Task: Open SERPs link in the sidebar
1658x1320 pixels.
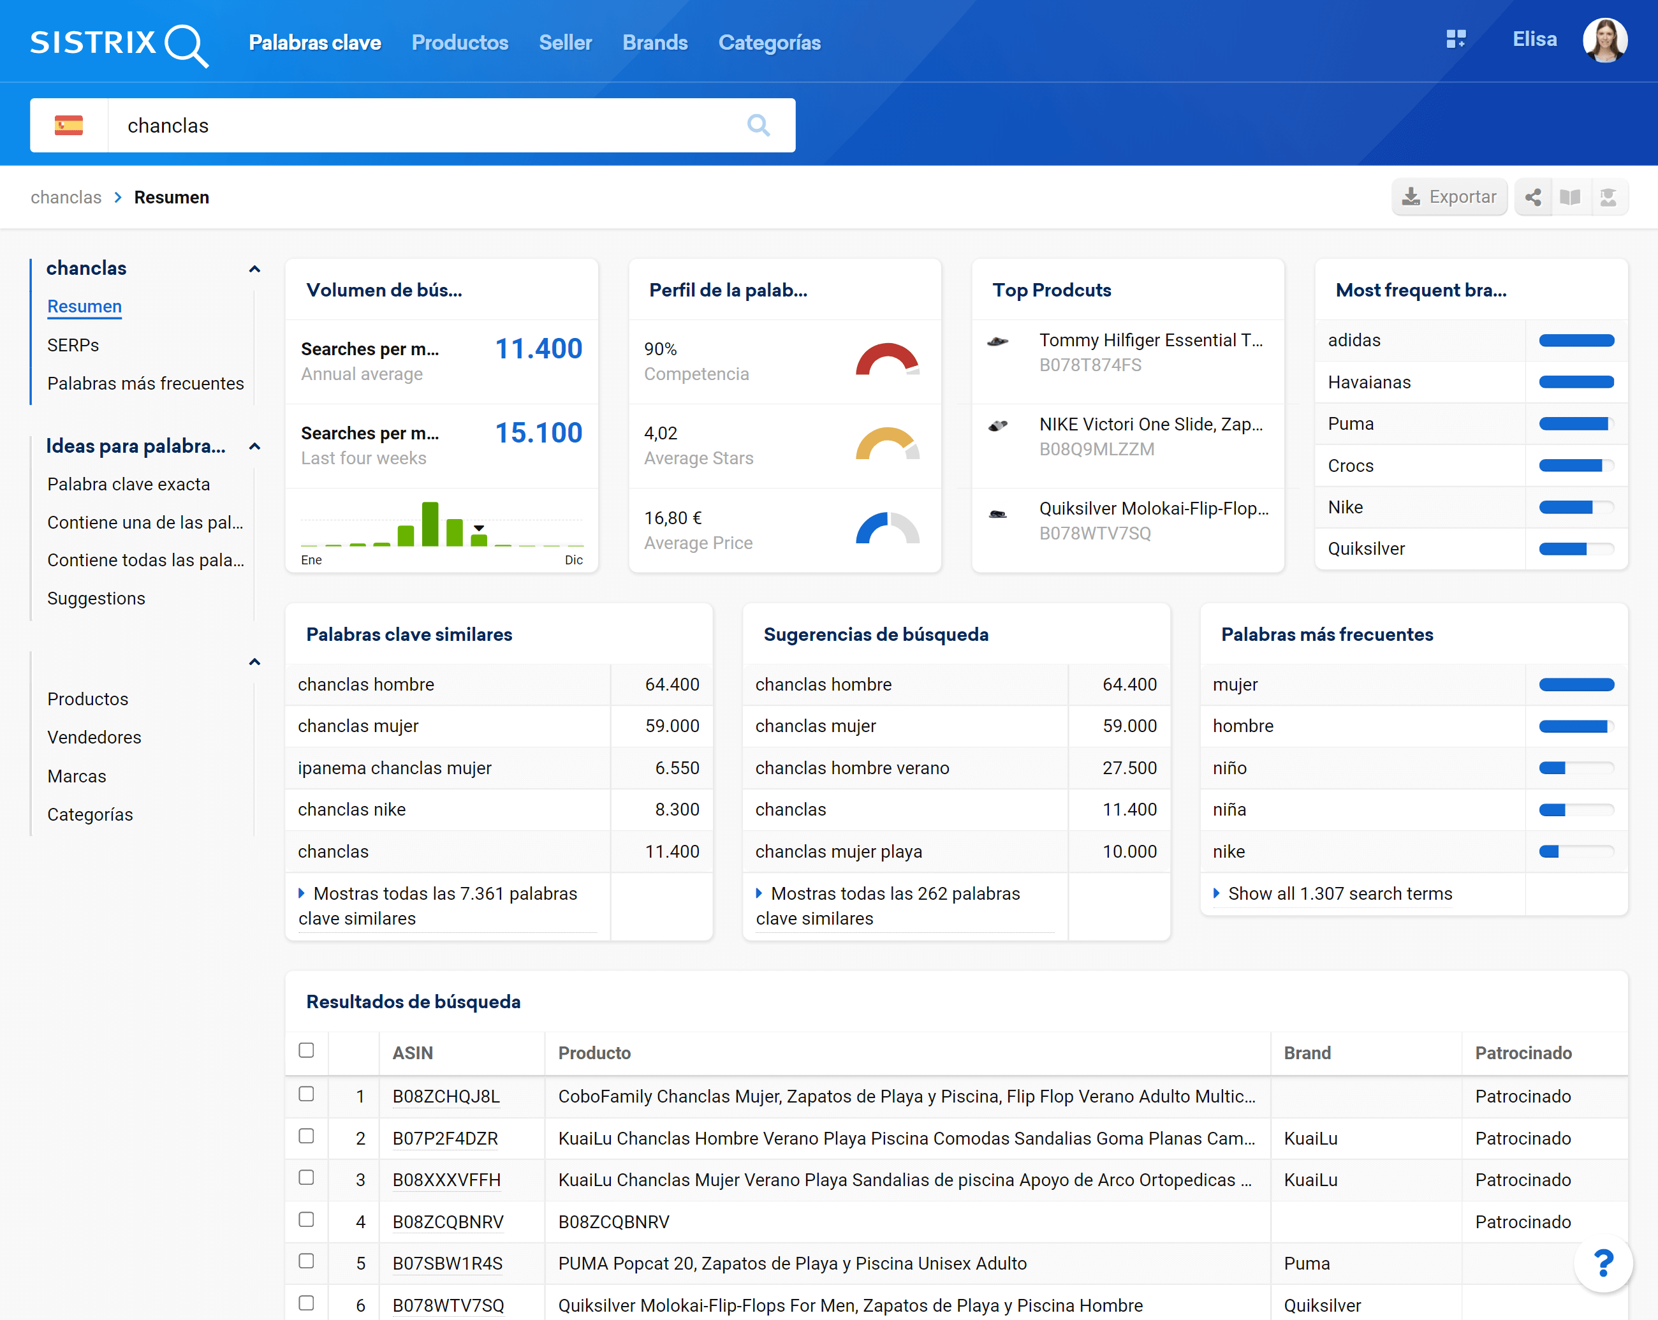Action: (x=73, y=345)
